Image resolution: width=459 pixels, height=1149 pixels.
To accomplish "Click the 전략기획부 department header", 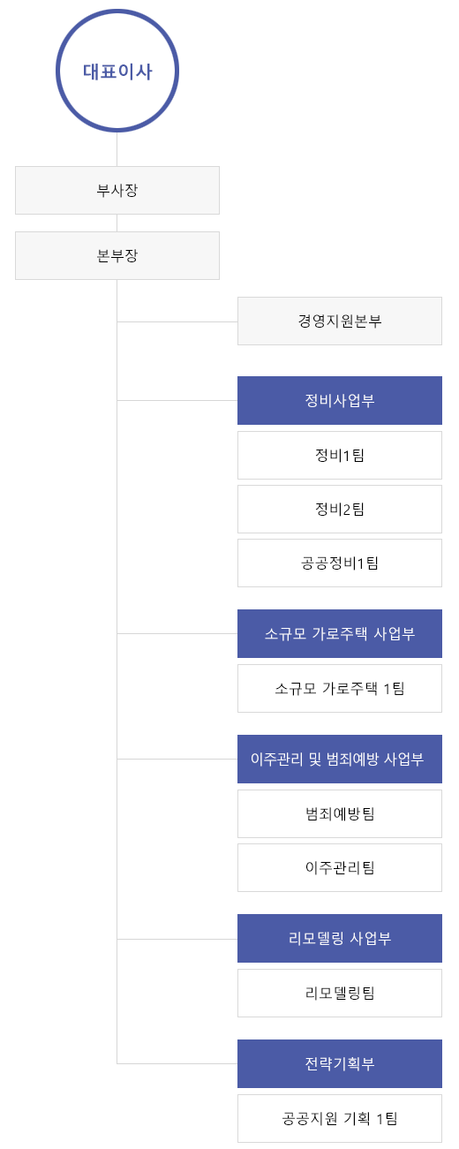I will click(x=340, y=1063).
